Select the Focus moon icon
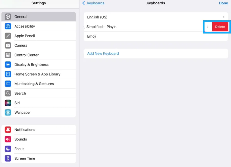Image resolution: width=231 pixels, height=167 pixels. point(8,149)
